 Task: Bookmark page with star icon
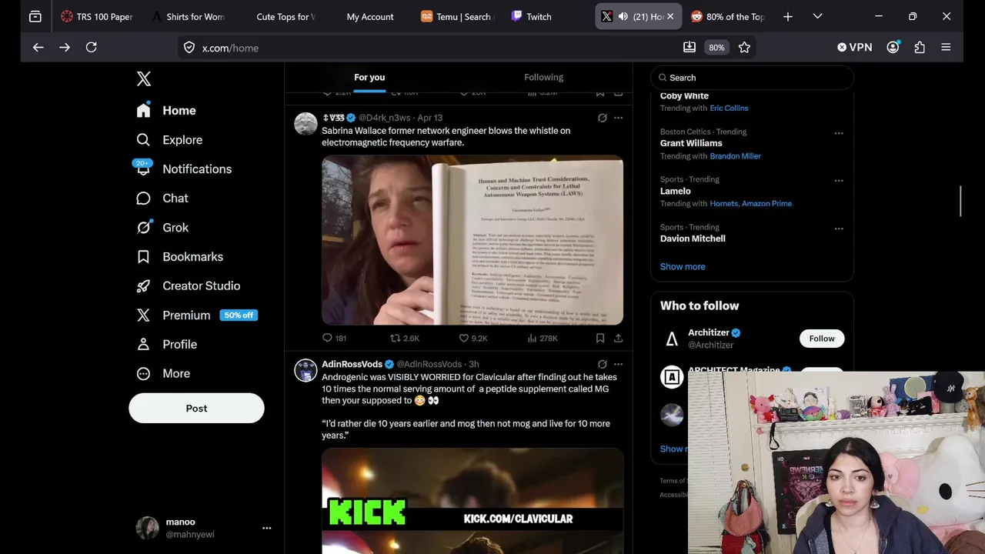(x=744, y=48)
